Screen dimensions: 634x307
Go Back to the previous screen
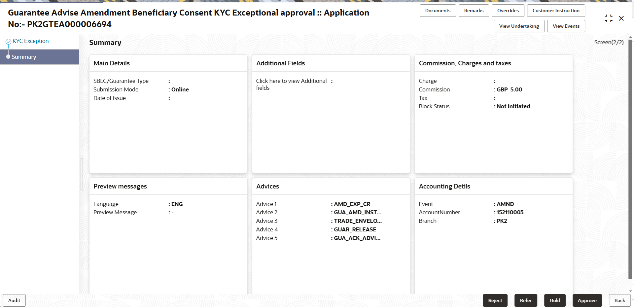[619, 300]
